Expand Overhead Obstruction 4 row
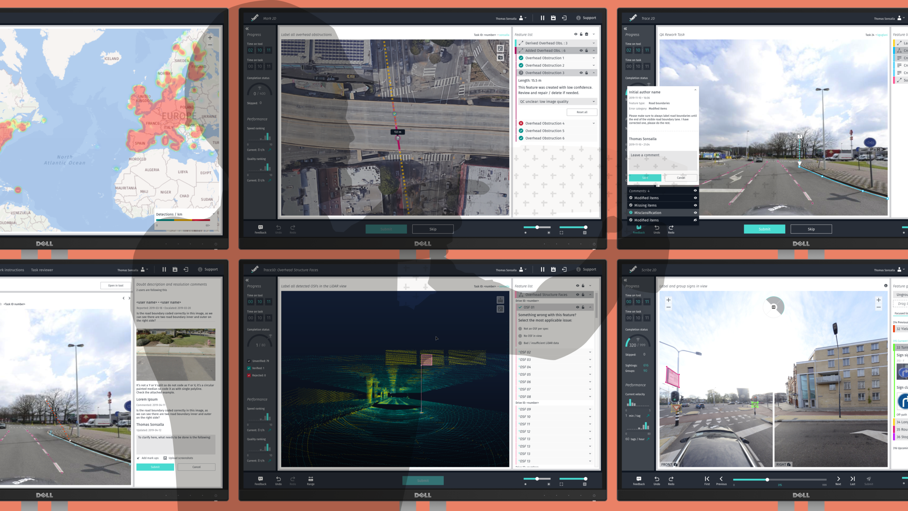The height and width of the screenshot is (511, 908). (594, 123)
